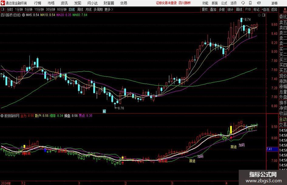Switch to 60分钟 period
This screenshot has width=287, height=185.
[x=62, y=9]
